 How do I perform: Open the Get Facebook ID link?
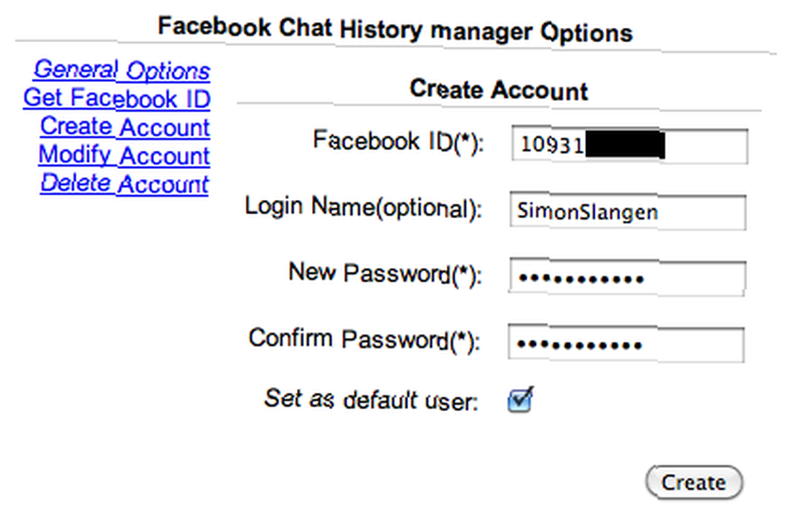point(117,98)
